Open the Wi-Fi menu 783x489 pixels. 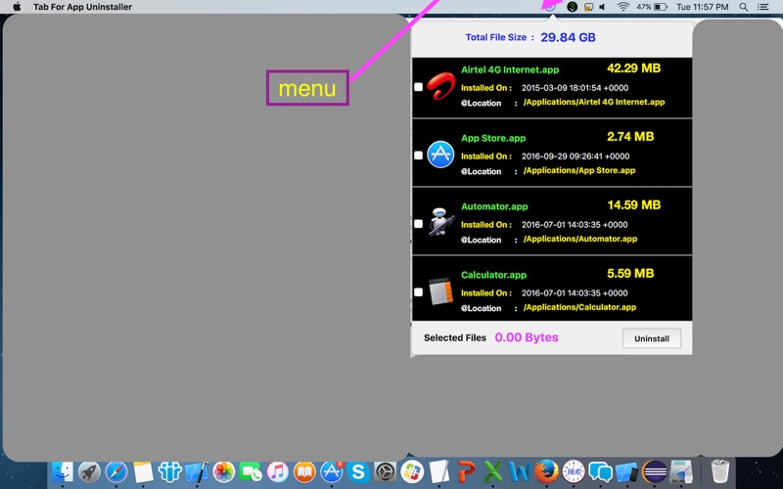pos(622,7)
